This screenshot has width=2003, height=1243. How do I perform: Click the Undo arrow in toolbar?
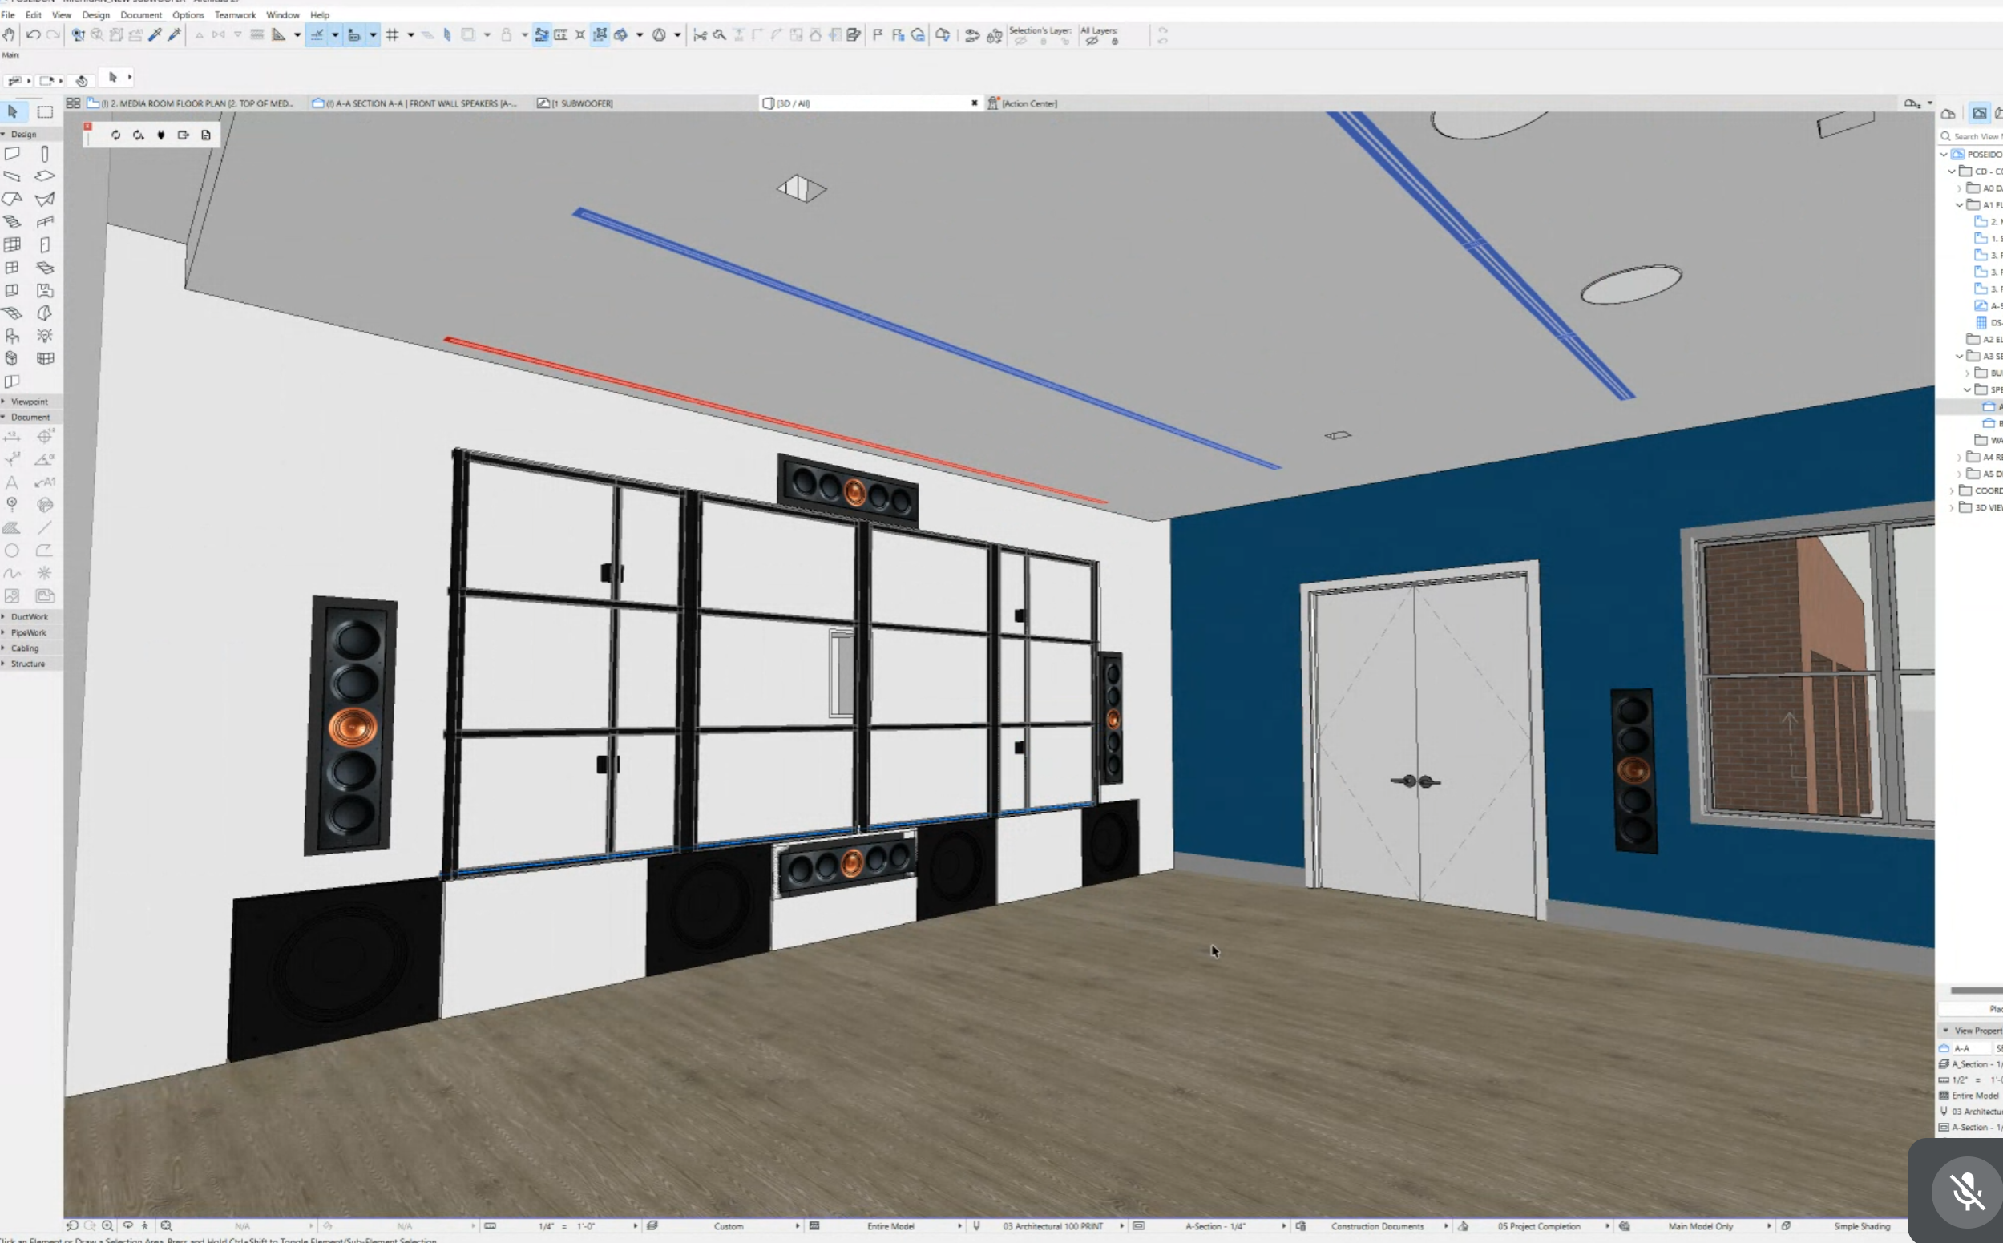pos(33,34)
